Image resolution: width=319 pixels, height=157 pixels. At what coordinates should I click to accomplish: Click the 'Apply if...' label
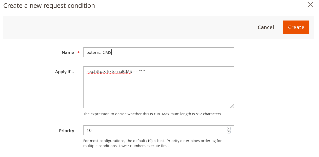click(x=65, y=72)
